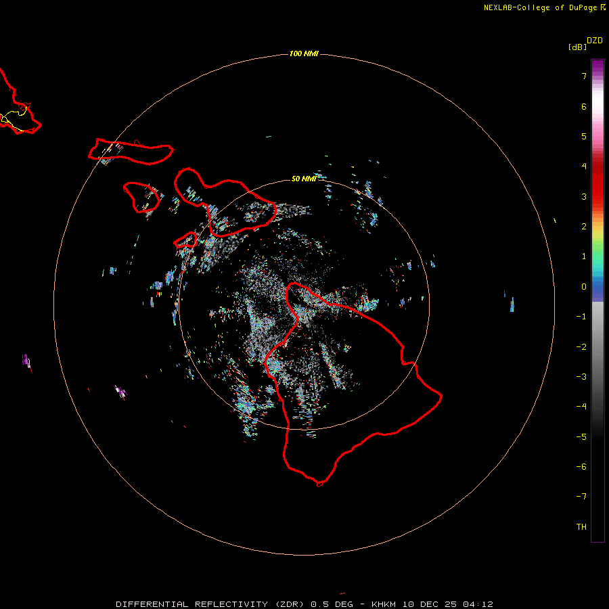The width and height of the screenshot is (609, 609).
Task: Click the 3 value on the dB scale
Action: [583, 196]
